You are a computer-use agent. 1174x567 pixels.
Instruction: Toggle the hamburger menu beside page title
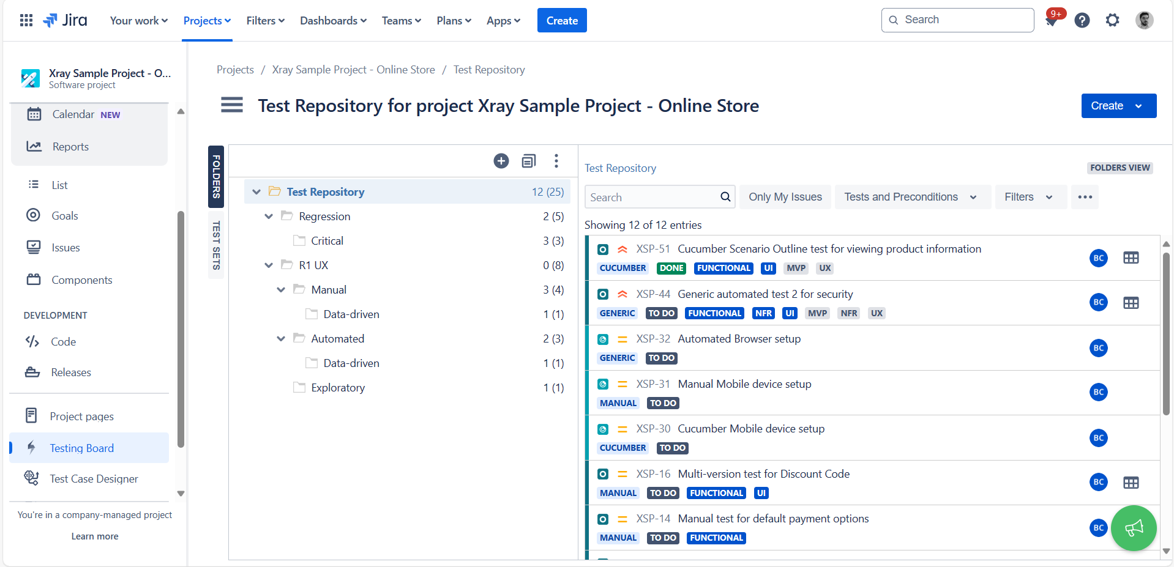pyautogui.click(x=232, y=105)
